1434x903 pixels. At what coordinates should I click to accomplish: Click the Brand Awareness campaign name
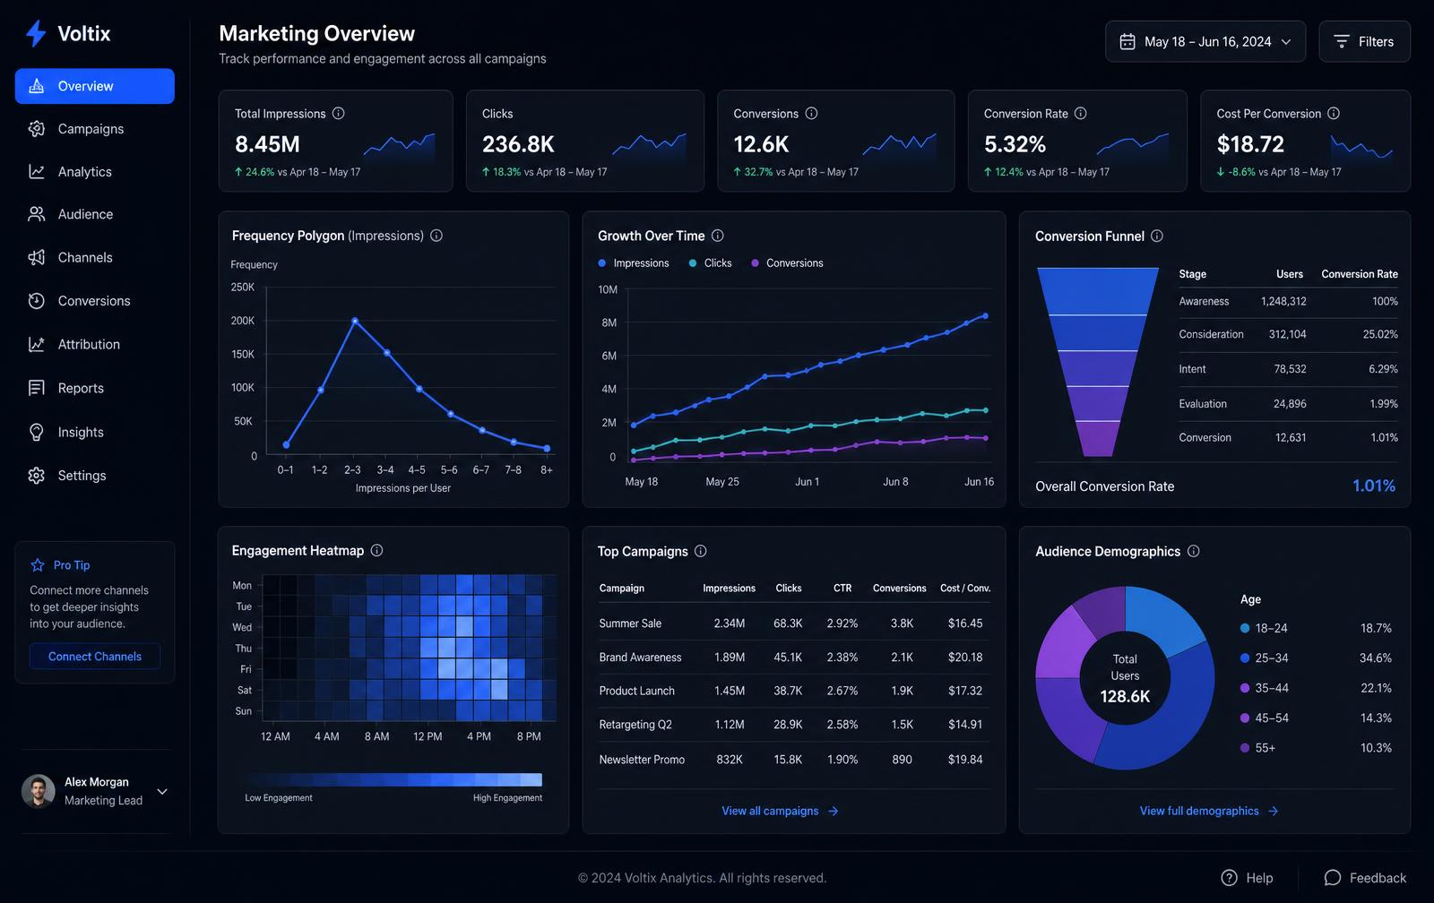tap(640, 657)
